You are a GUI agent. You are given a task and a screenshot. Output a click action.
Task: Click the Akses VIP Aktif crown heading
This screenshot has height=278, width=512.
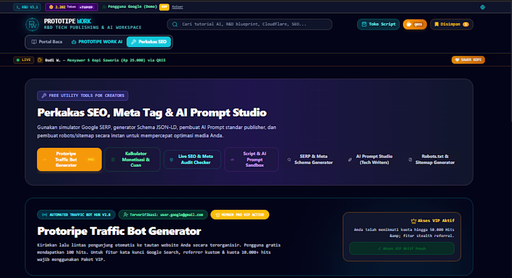pyautogui.click(x=432, y=221)
